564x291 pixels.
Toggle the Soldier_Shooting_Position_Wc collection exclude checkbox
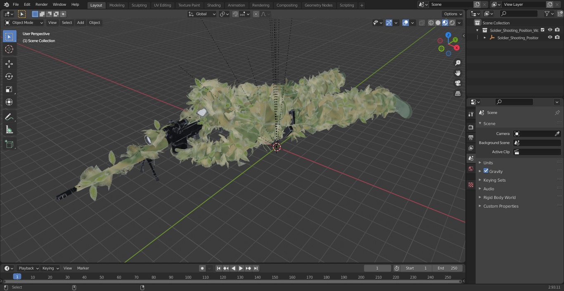543,30
